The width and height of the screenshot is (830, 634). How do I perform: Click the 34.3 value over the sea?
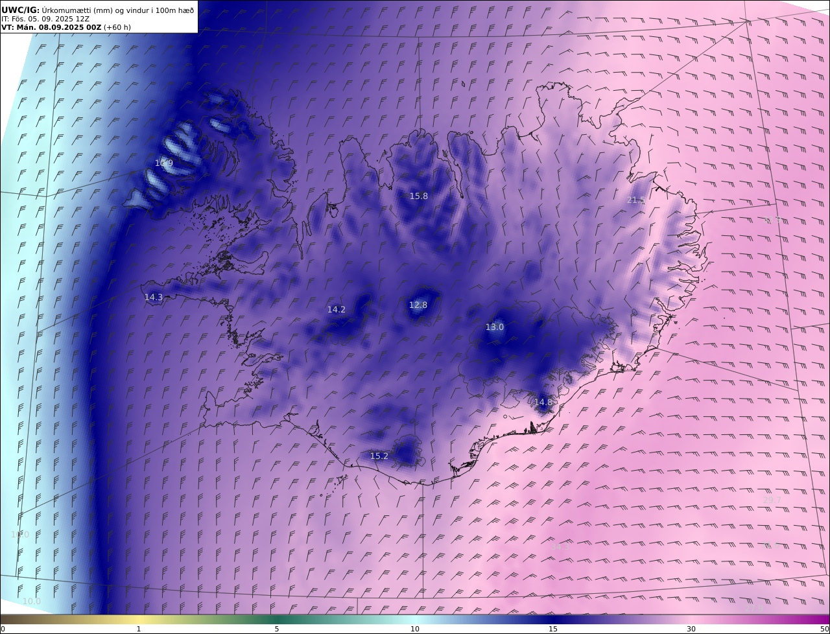pyautogui.click(x=560, y=546)
